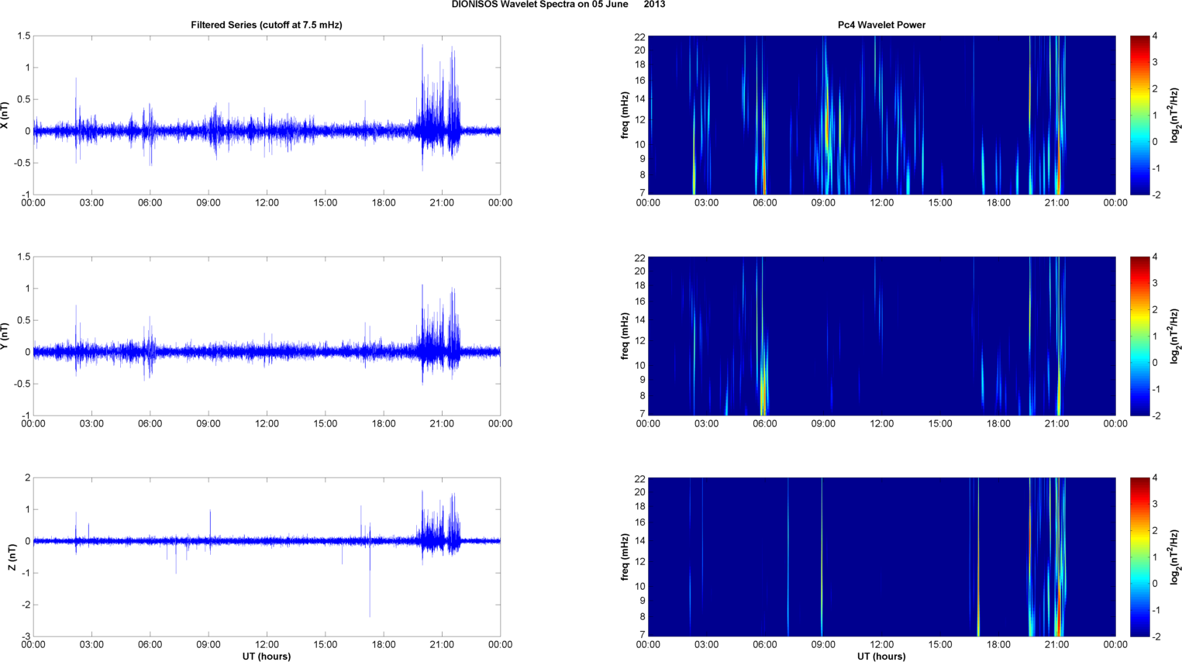Screen dimensions: 1182x662
Task: Click the X (nT) axis label
Action: tap(5, 115)
